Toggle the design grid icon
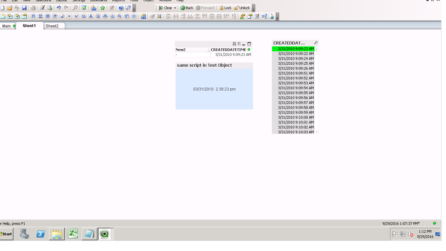This screenshot has height=251, width=446. pyautogui.click(x=159, y=16)
